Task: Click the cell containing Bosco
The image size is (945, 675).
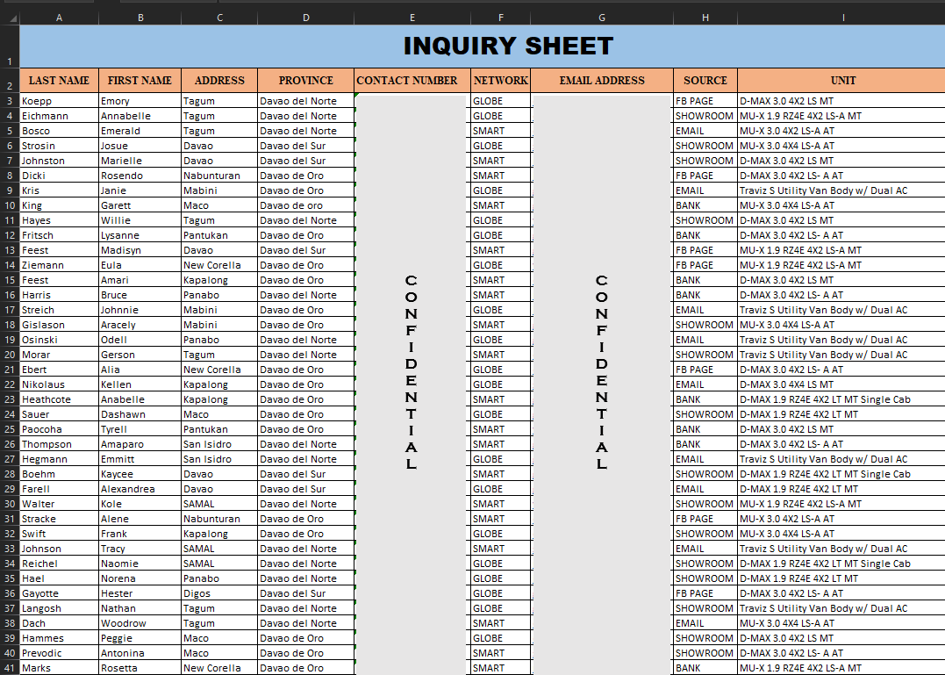Action: 59,131
